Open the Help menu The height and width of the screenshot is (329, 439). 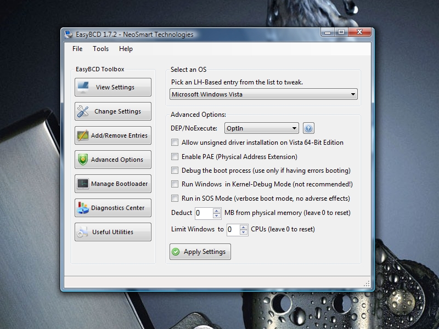(126, 49)
